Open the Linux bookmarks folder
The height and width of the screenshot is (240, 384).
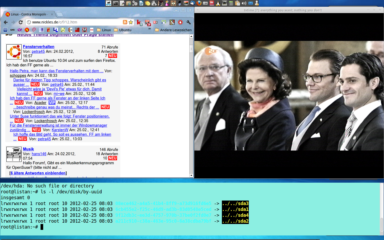104,30
